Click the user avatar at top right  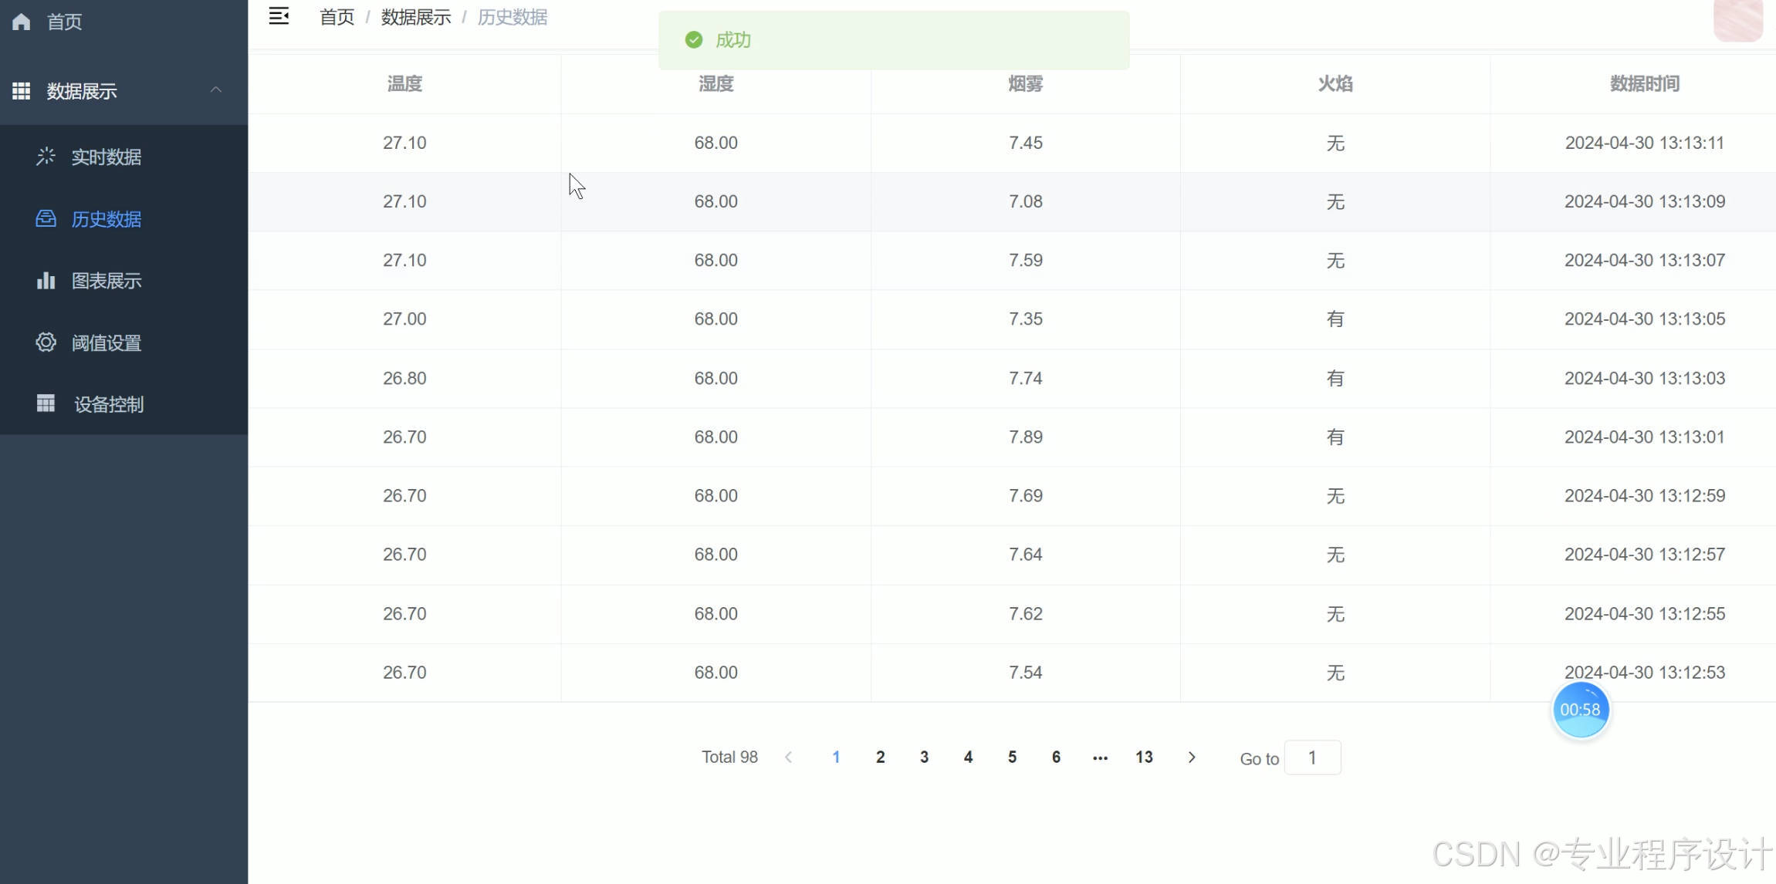click(x=1737, y=20)
